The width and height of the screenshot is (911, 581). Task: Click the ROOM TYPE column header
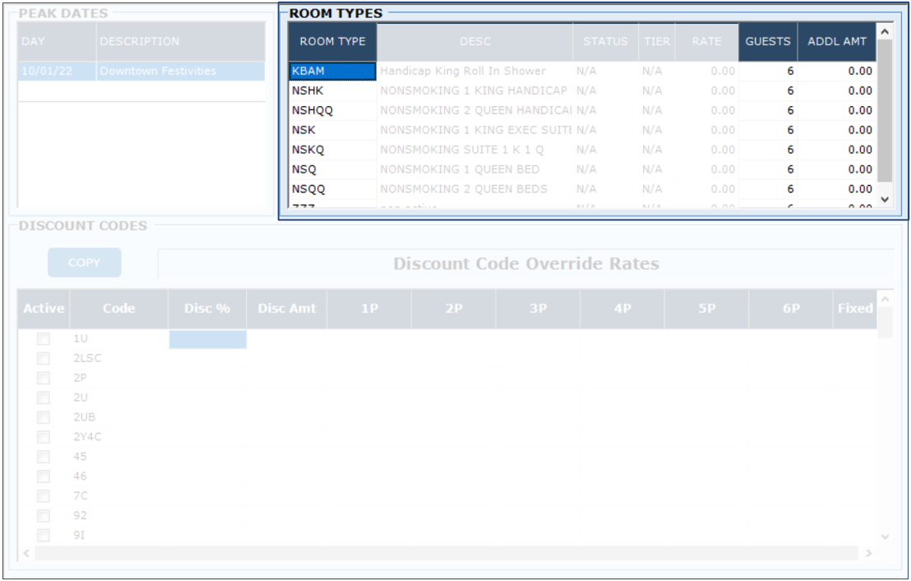pyautogui.click(x=332, y=42)
